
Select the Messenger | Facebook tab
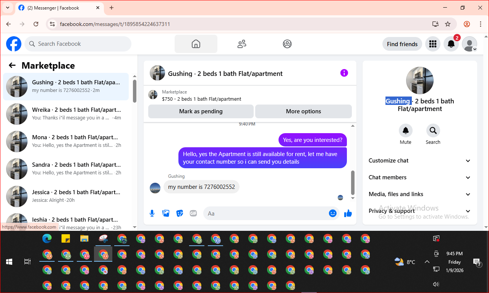[59, 8]
